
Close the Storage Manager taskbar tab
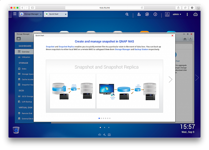[41, 14]
